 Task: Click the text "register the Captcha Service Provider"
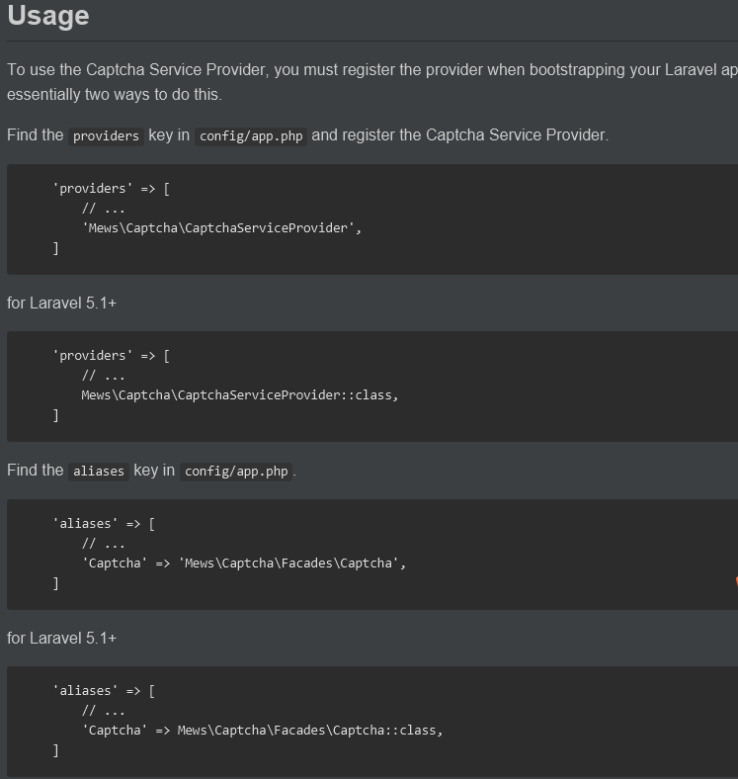pyautogui.click(x=459, y=134)
